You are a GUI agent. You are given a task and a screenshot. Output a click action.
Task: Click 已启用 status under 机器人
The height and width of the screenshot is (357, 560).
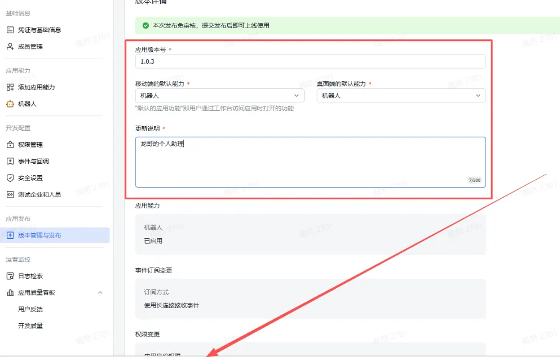[153, 241]
